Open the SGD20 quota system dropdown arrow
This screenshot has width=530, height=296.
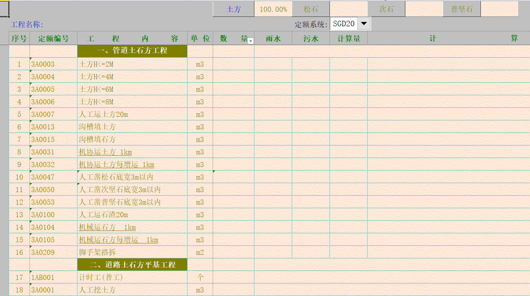point(364,24)
